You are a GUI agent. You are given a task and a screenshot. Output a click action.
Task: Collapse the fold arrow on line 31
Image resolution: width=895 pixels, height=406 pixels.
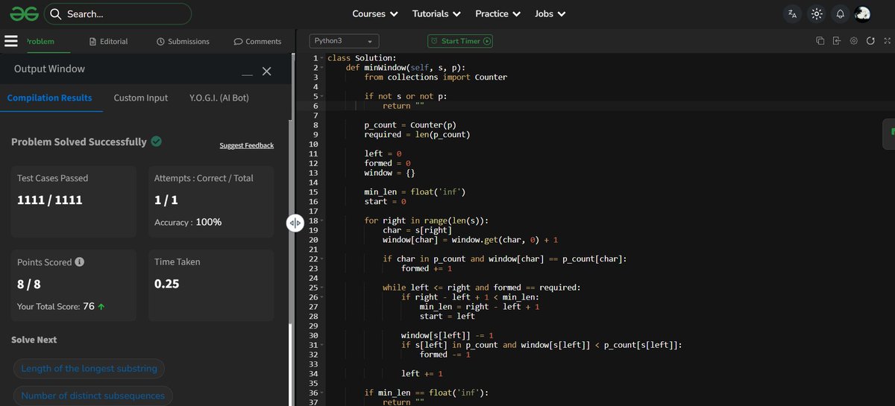(322, 345)
